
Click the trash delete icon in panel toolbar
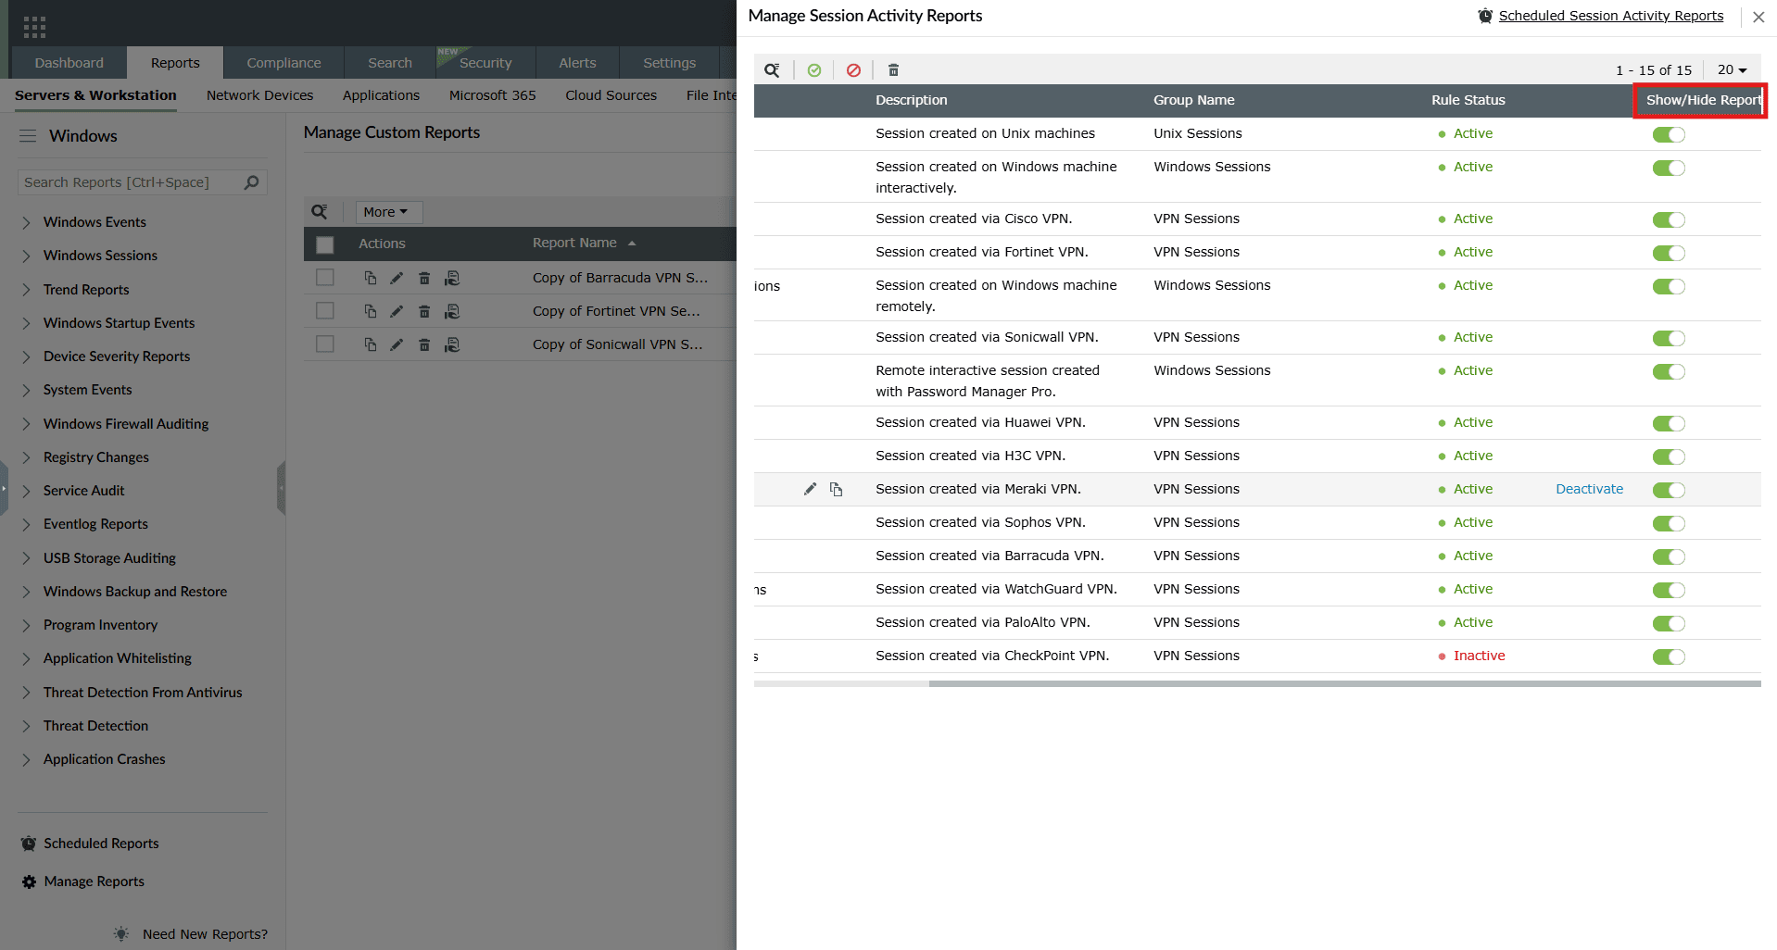[894, 70]
